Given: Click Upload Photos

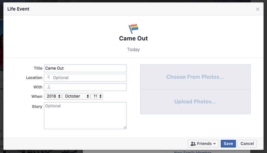Looking at the screenshot, I should point(195,102).
